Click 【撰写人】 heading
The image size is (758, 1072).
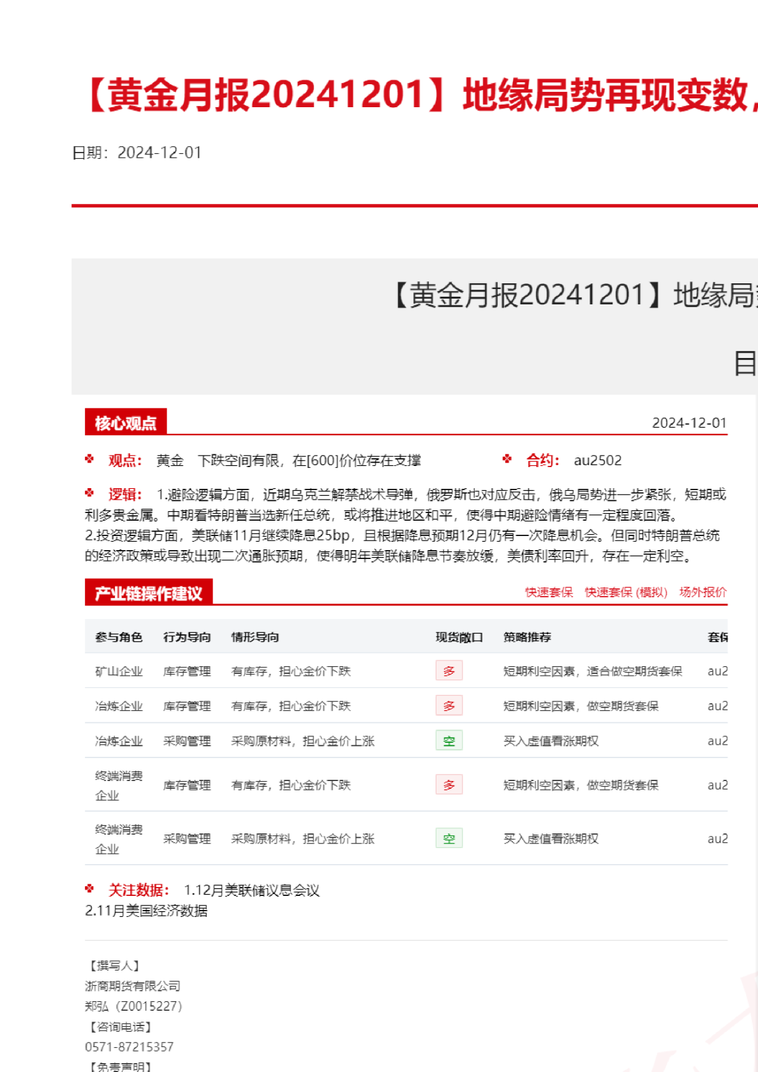(x=115, y=965)
